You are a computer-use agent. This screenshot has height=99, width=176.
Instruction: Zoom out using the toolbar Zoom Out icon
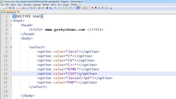(59, 8)
